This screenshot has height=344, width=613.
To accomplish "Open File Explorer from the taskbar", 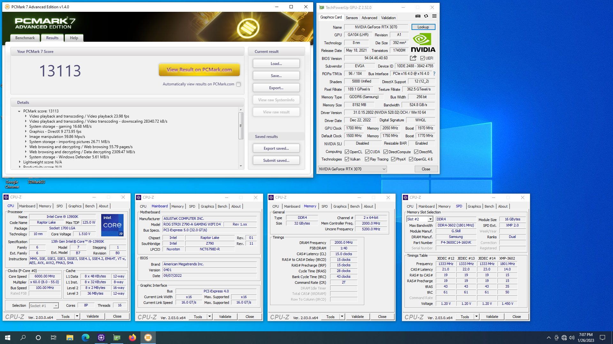I will click(x=70, y=338).
